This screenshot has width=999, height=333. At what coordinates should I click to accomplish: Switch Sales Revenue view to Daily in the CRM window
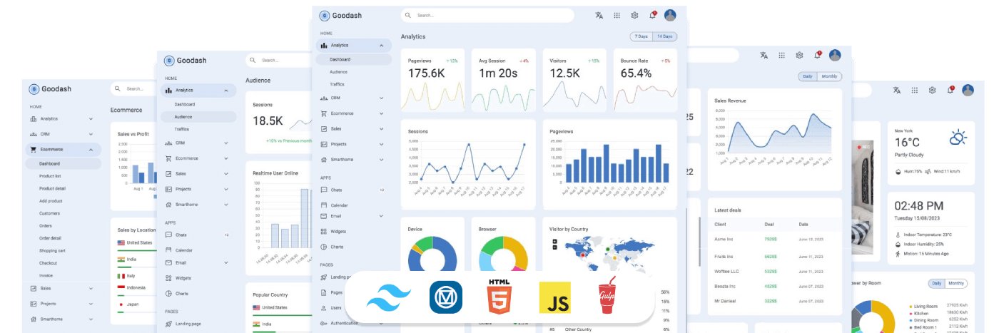808,76
